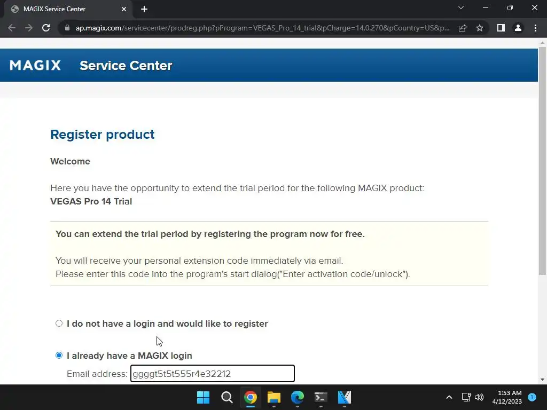Click the 'VEGAS Pro 14 Trial' text
The width and height of the screenshot is (547, 410).
[91, 201]
